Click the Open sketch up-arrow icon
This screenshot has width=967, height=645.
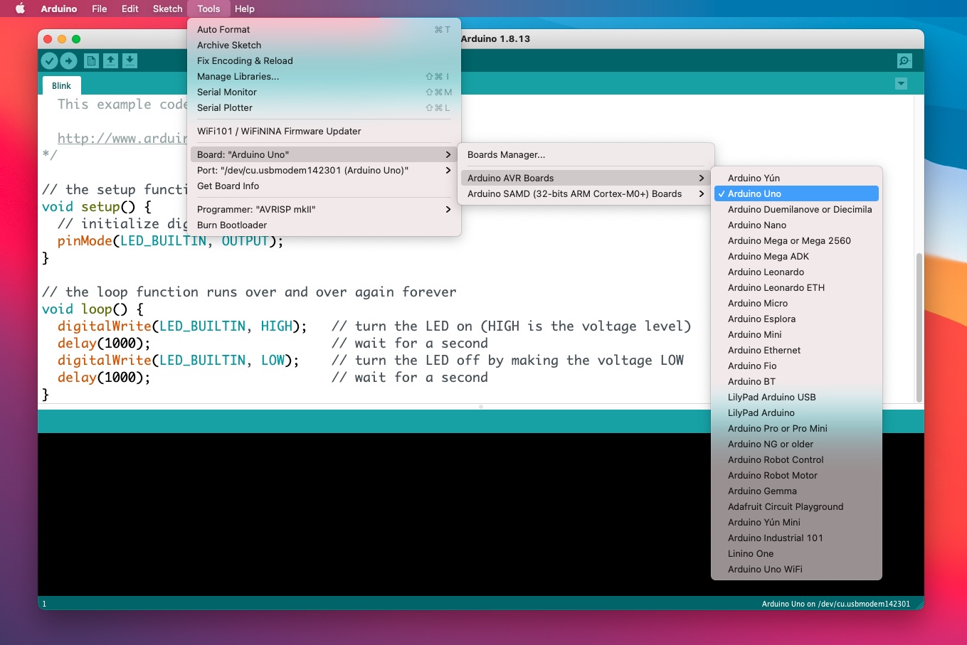(110, 61)
